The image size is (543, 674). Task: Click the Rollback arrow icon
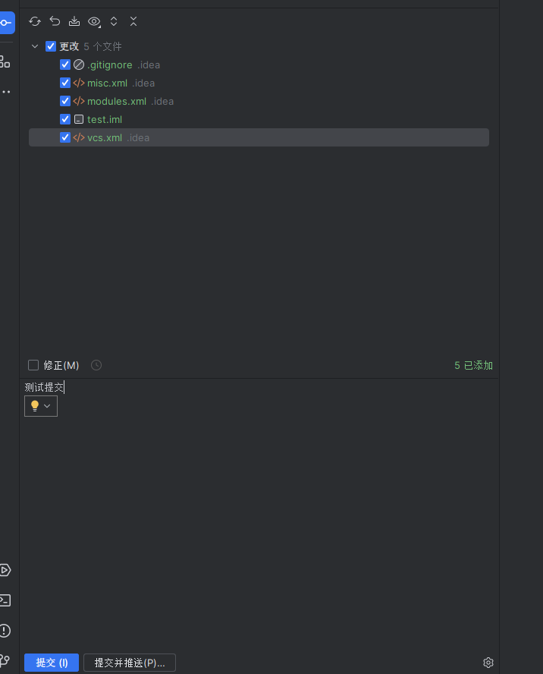point(55,21)
